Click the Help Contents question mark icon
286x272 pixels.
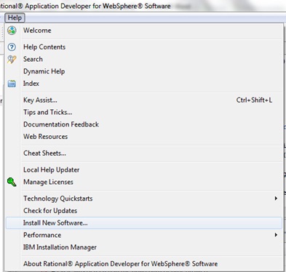12,47
